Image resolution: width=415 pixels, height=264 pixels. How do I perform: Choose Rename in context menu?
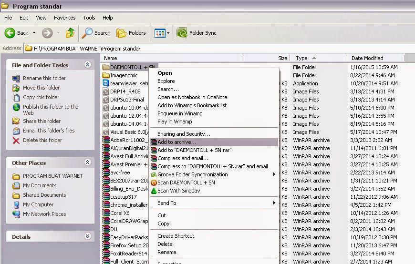pyautogui.click(x=167, y=253)
